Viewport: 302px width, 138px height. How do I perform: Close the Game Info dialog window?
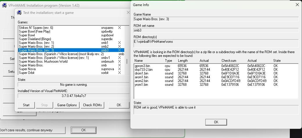pos(297,5)
